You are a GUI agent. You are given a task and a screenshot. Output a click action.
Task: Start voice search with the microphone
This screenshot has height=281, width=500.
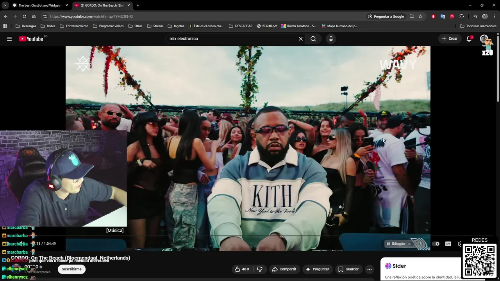coord(331,39)
